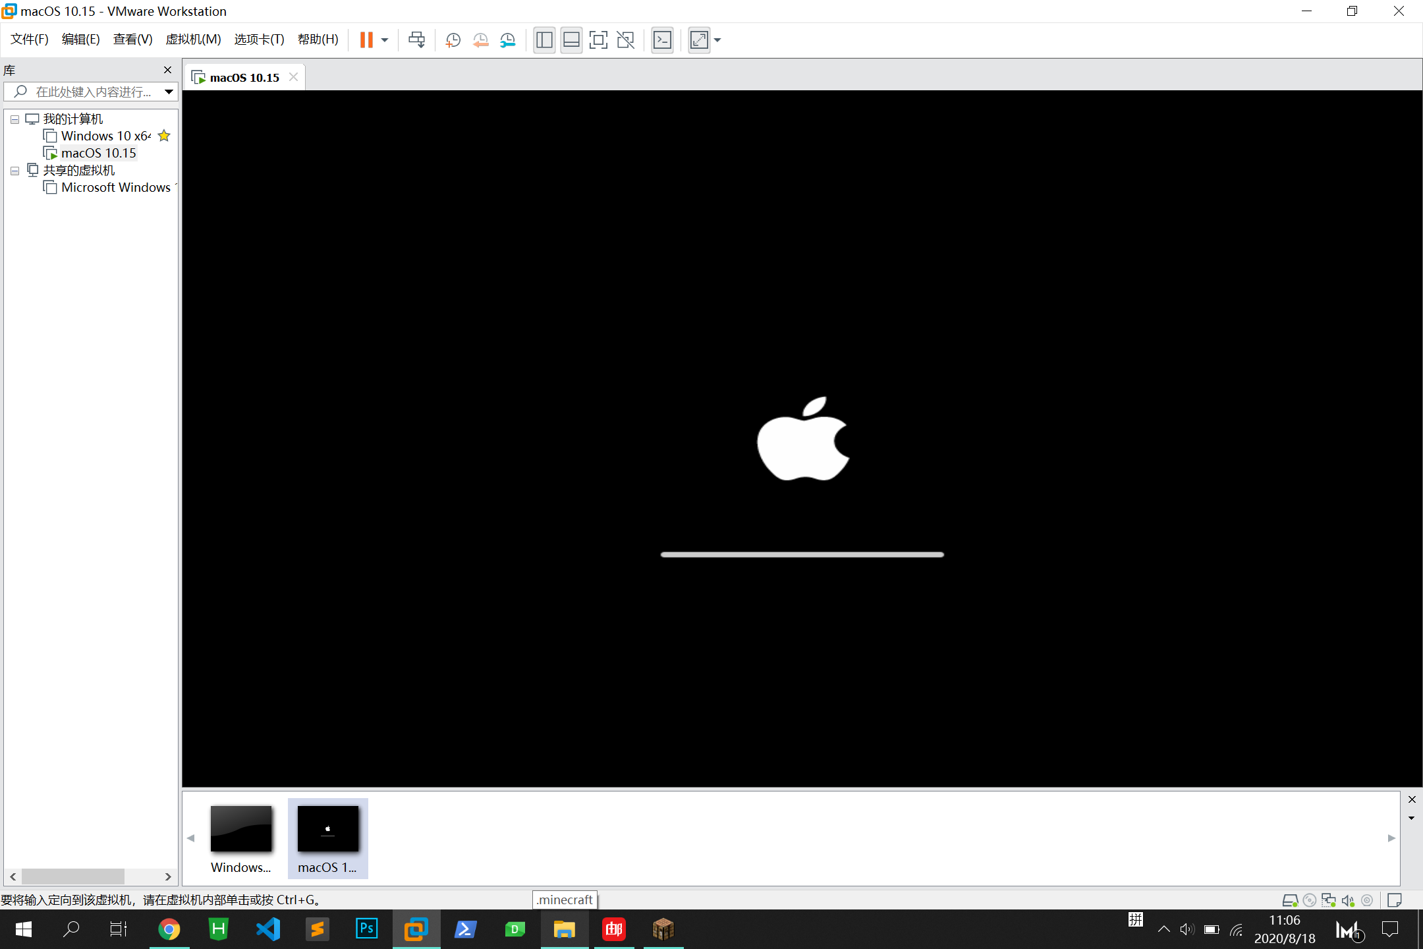Open Google Chrome from the taskbar
This screenshot has height=949, width=1423.
click(169, 929)
